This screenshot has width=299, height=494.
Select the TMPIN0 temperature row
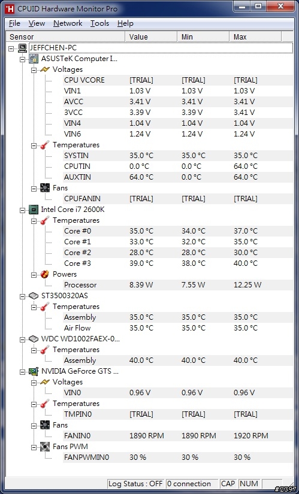(x=178, y=414)
